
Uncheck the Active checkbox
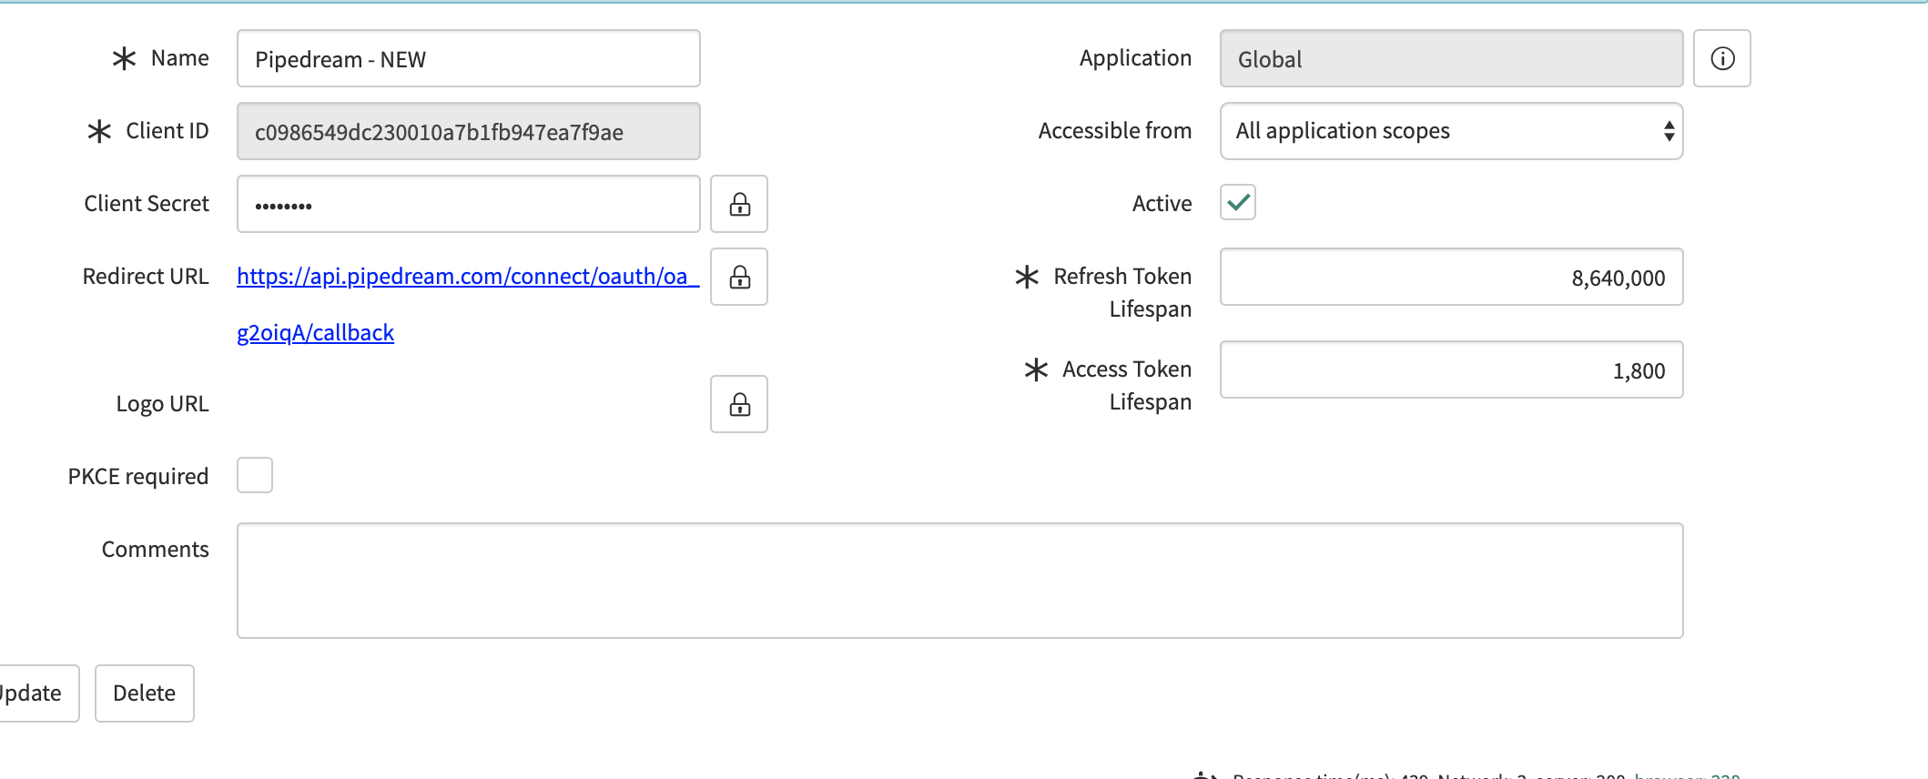pyautogui.click(x=1237, y=202)
